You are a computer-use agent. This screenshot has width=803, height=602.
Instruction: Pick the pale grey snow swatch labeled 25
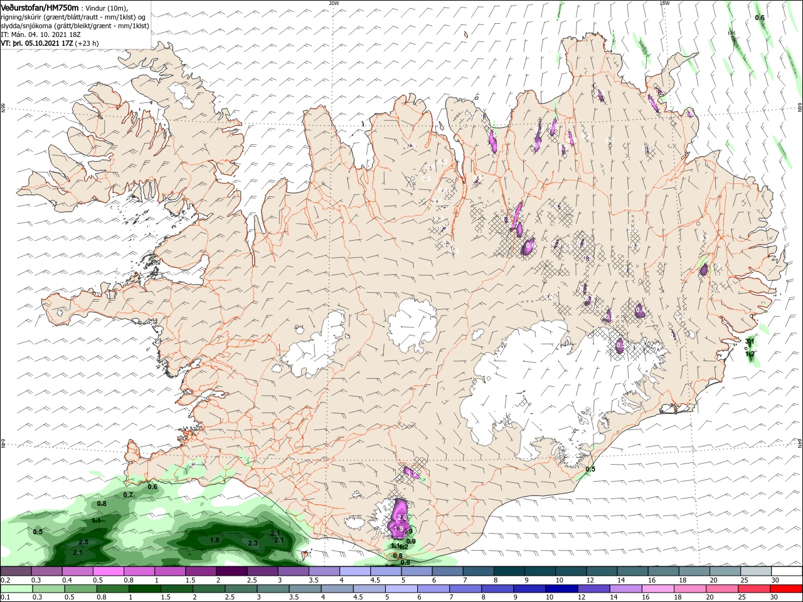click(x=757, y=571)
